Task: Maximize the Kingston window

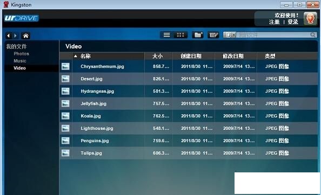Action: pos(299,4)
